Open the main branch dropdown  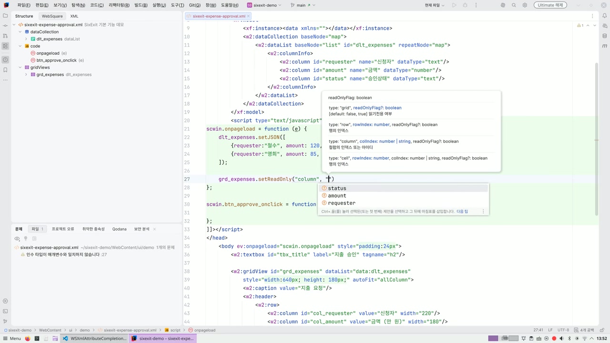pyautogui.click(x=304, y=5)
